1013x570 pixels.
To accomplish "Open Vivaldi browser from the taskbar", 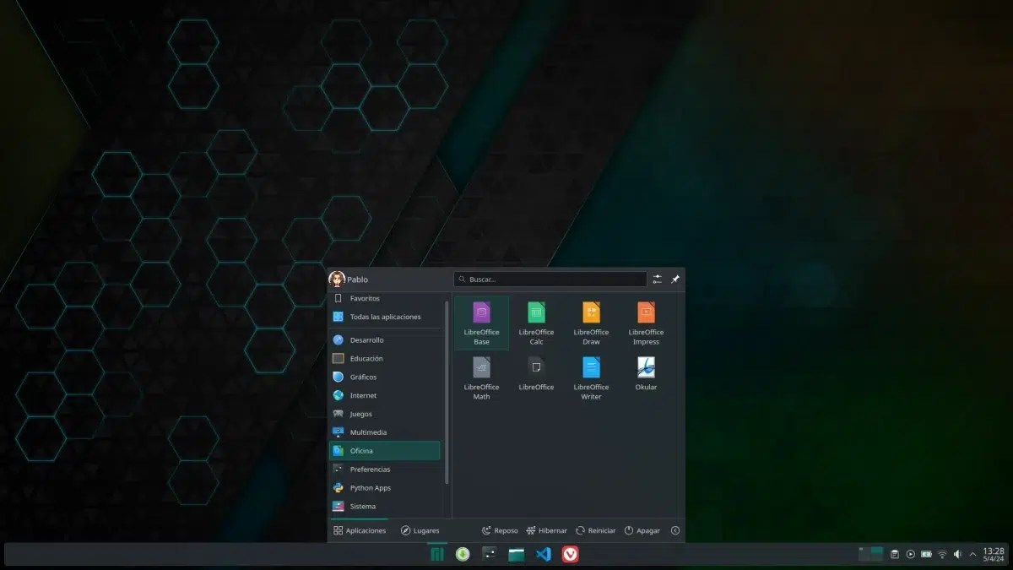I will tap(570, 554).
